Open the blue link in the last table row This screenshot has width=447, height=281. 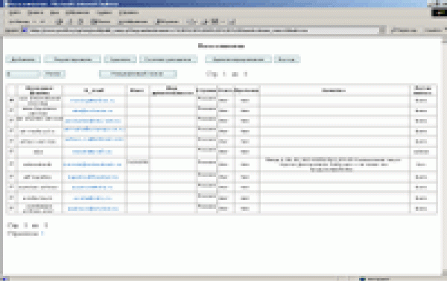93,208
